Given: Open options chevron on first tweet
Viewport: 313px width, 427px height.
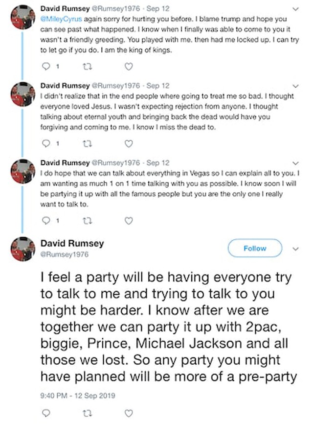Looking at the screenshot, I should [x=295, y=9].
